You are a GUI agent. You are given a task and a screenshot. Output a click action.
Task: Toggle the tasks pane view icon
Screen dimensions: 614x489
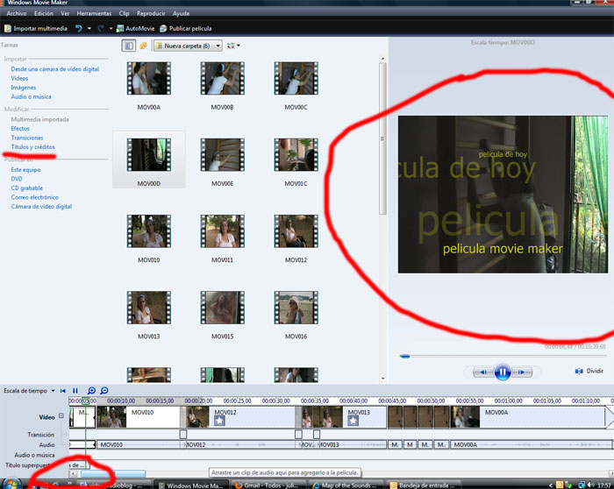pos(128,46)
